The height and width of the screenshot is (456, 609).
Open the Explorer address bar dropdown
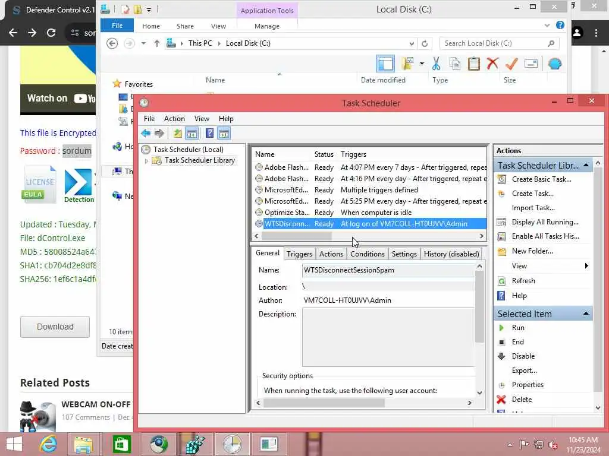pos(412,43)
